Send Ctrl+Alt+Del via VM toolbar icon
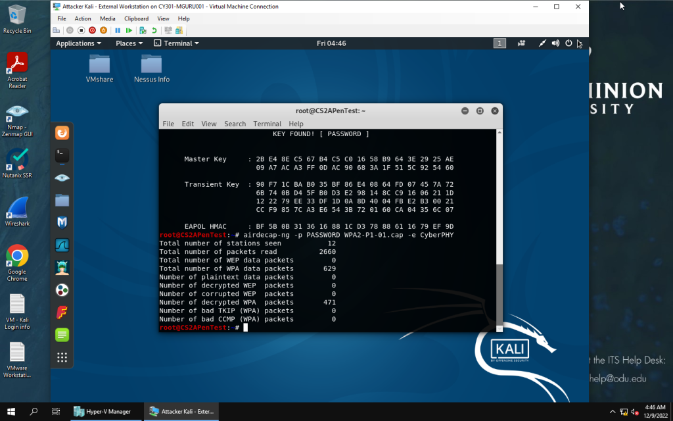 [57, 30]
